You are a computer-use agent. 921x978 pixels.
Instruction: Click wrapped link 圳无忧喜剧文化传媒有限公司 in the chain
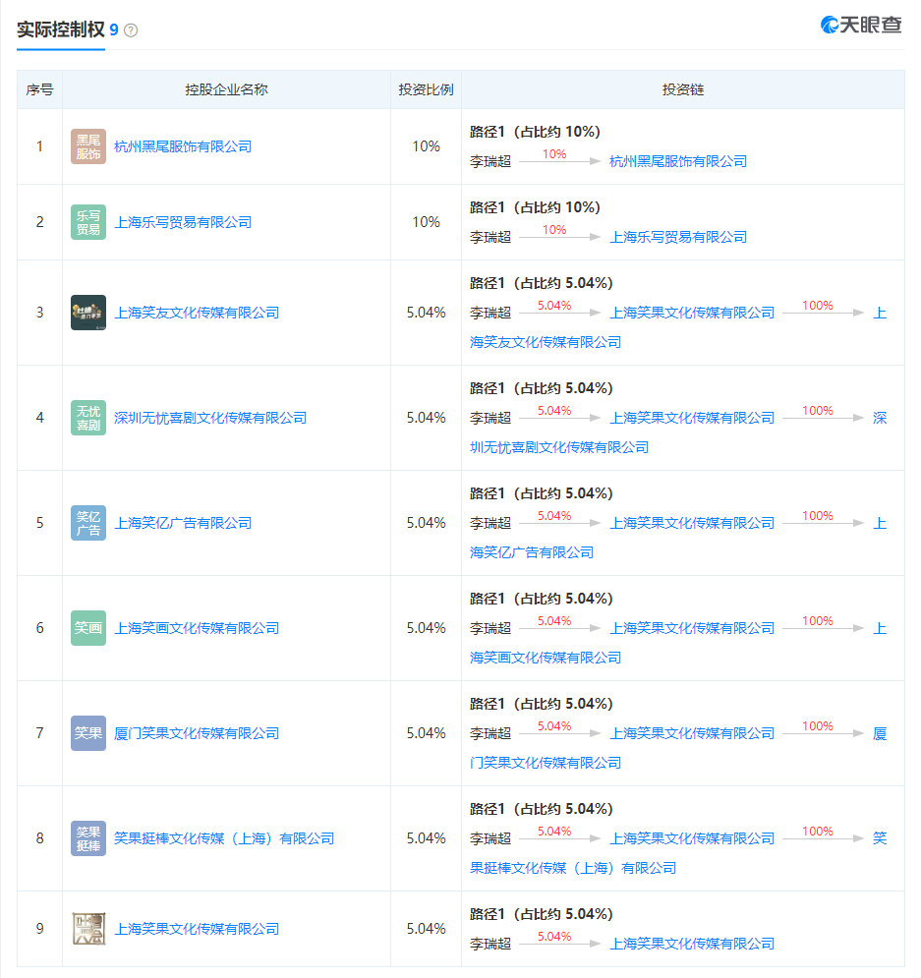pos(558,447)
